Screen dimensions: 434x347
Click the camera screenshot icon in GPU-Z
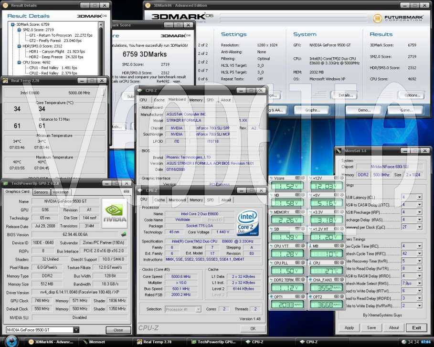pyautogui.click(x=126, y=191)
